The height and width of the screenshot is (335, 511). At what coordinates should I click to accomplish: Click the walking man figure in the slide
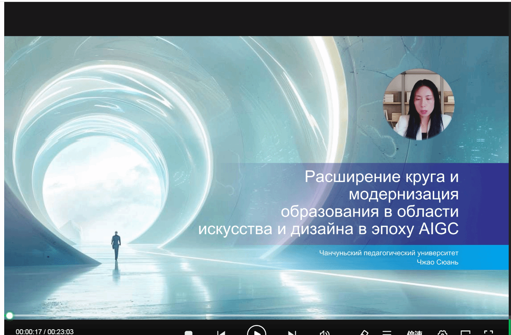click(x=116, y=245)
